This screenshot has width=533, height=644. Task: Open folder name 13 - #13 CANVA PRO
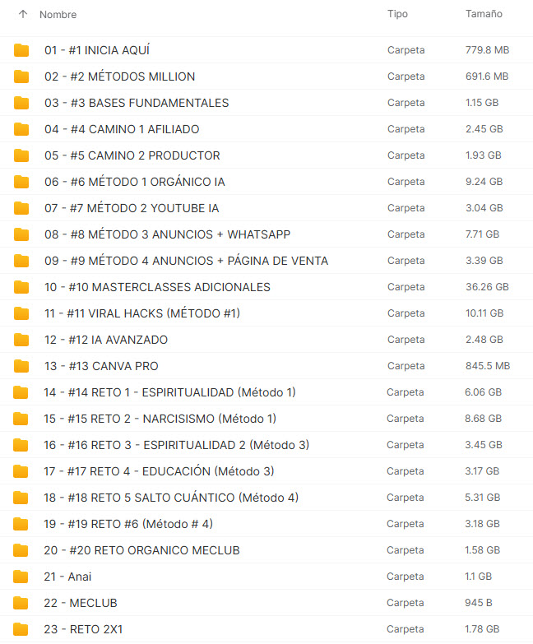tap(101, 366)
